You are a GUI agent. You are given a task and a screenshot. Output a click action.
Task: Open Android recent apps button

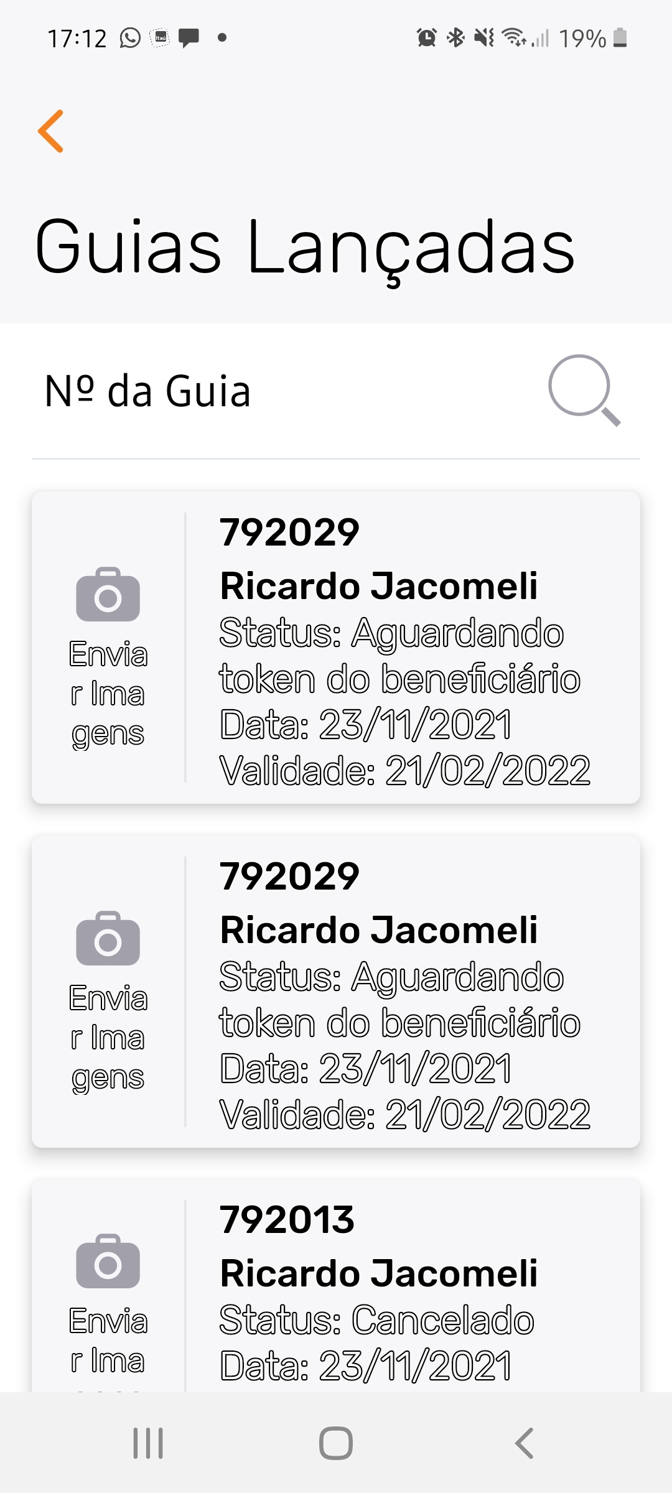point(148,1443)
